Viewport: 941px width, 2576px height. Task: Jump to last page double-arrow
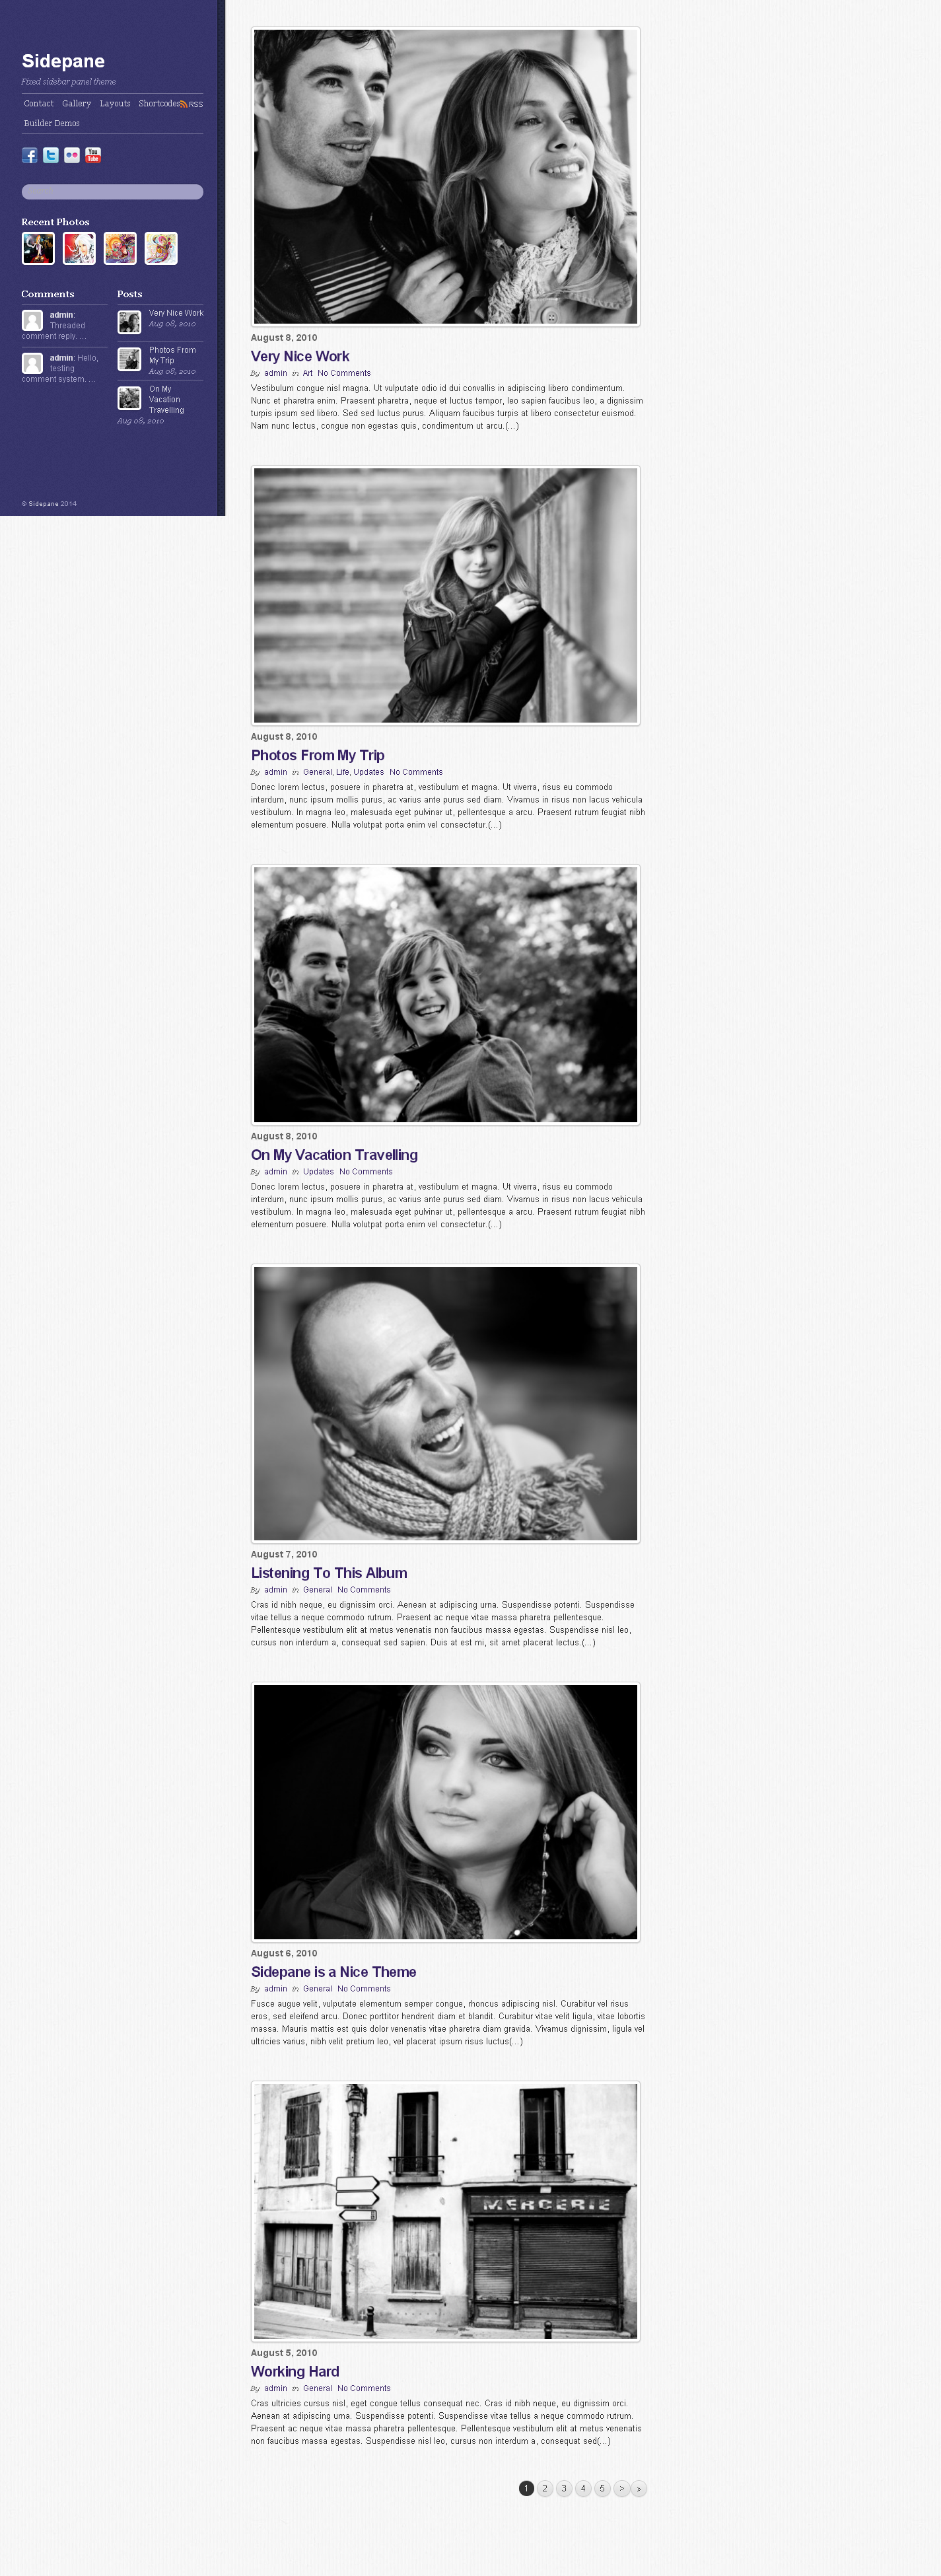(x=639, y=2488)
